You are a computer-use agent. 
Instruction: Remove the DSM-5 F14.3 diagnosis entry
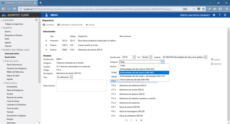coord(46,50)
